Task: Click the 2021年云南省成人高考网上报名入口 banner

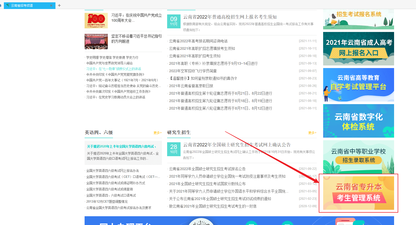Action: [x=358, y=48]
